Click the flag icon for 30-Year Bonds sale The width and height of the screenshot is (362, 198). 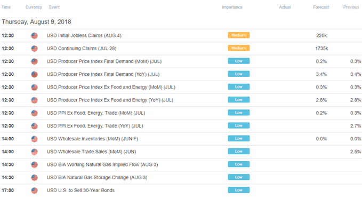tap(35, 191)
